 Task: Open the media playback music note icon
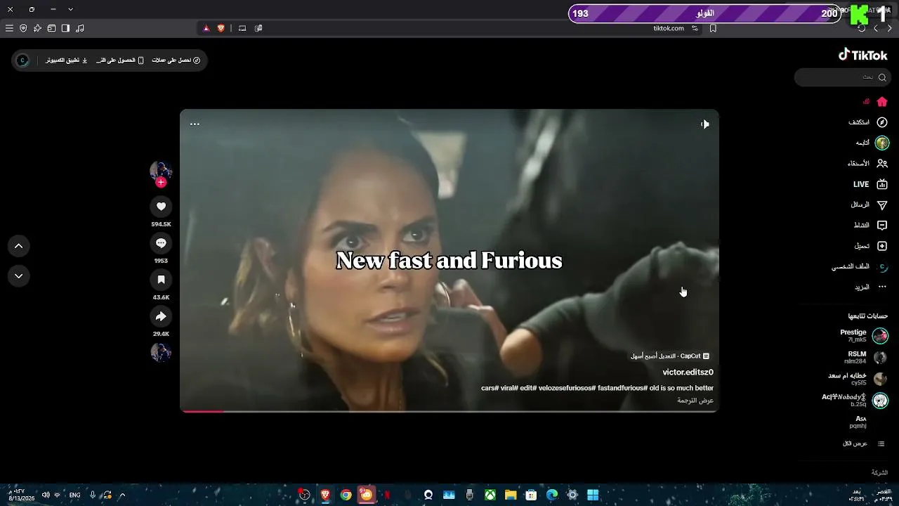tap(79, 28)
